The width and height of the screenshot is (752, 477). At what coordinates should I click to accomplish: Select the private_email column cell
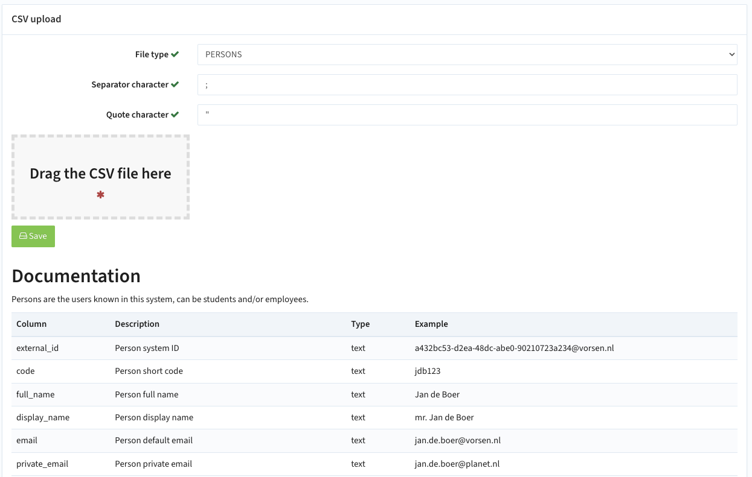pyautogui.click(x=42, y=464)
